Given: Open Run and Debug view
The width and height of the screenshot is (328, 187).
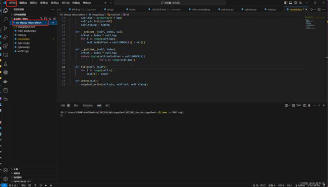Looking at the screenshot, I should (x=6, y=37).
